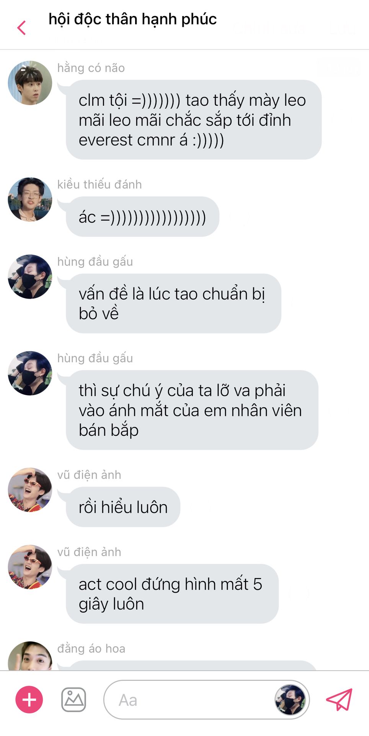Tap vũ điện ảnh's avatar next to "rồi hiểu luôn"

click(x=30, y=490)
